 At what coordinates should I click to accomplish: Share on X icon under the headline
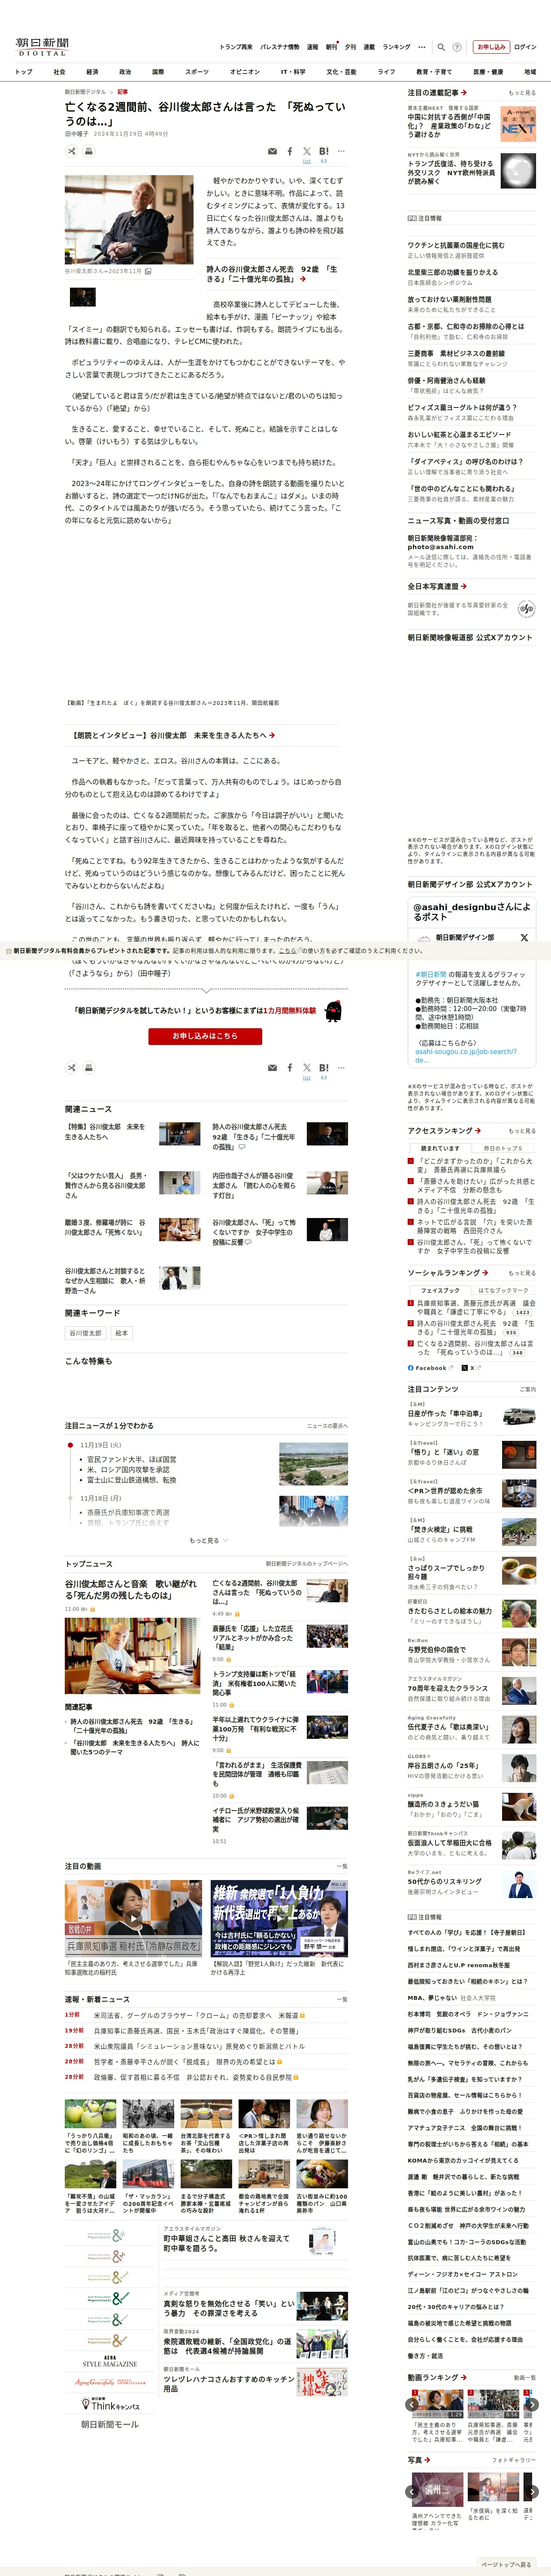pos(307,152)
